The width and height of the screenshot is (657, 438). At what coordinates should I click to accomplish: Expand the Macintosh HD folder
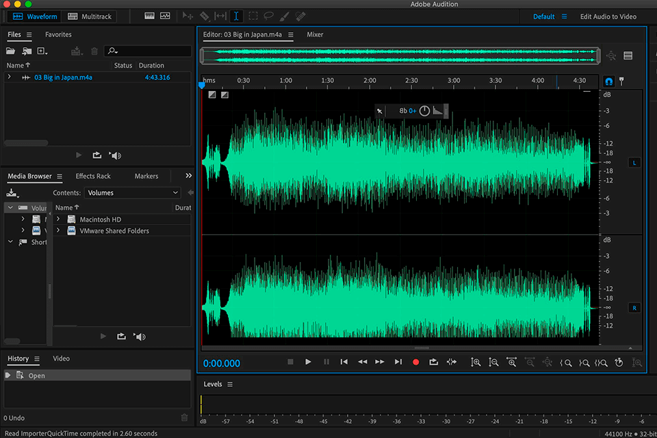click(x=58, y=219)
